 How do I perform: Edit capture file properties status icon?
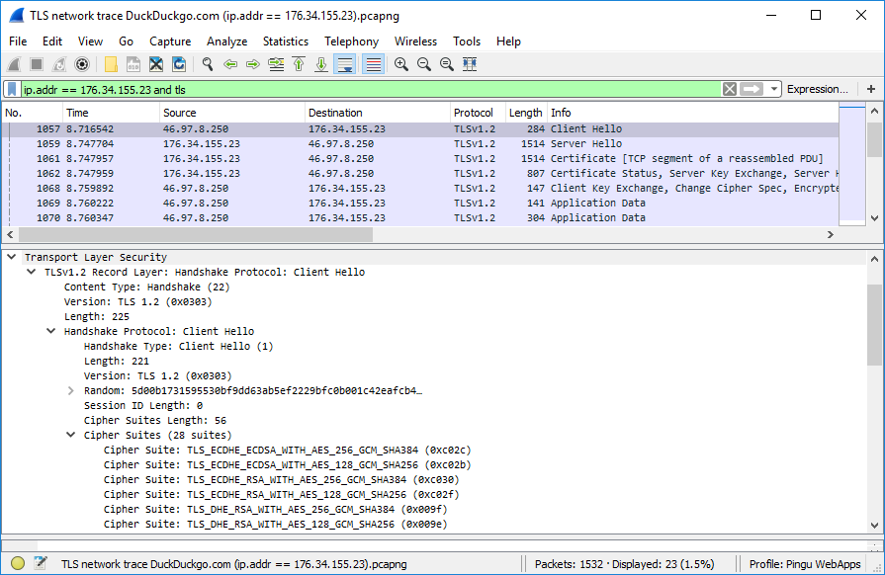pos(41,563)
